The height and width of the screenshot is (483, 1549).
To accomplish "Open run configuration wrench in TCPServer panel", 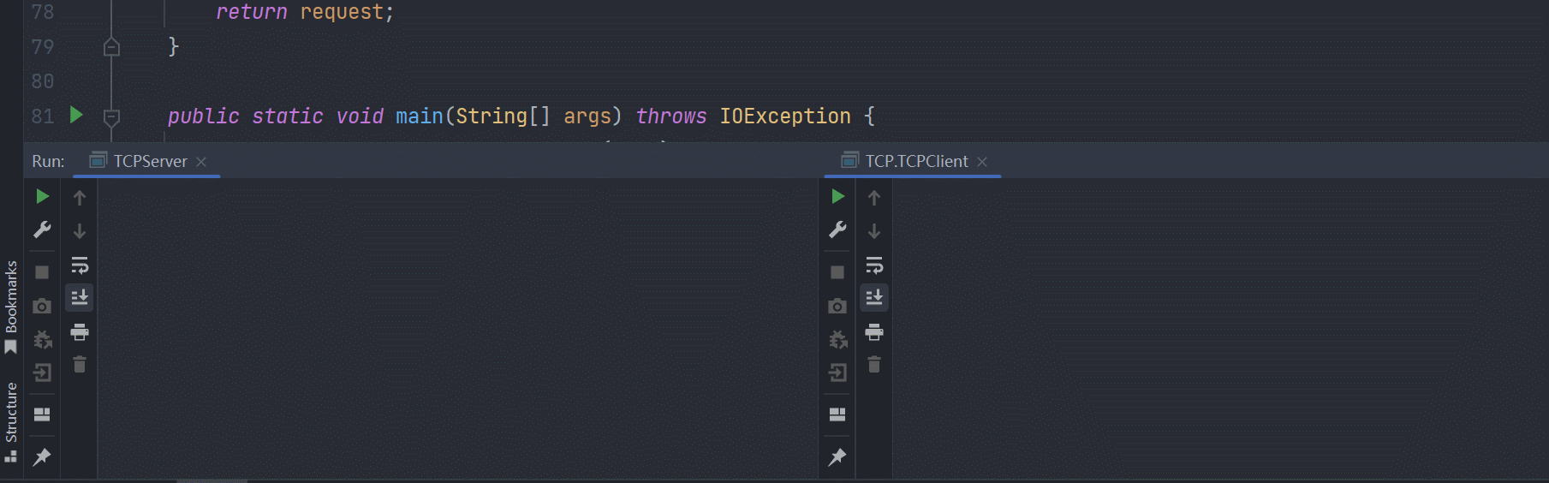I will (x=42, y=230).
